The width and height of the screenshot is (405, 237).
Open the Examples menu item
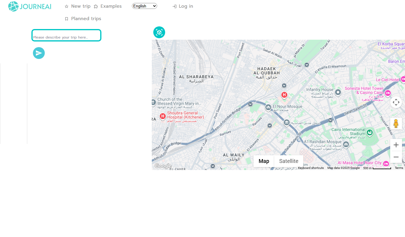(x=108, y=6)
